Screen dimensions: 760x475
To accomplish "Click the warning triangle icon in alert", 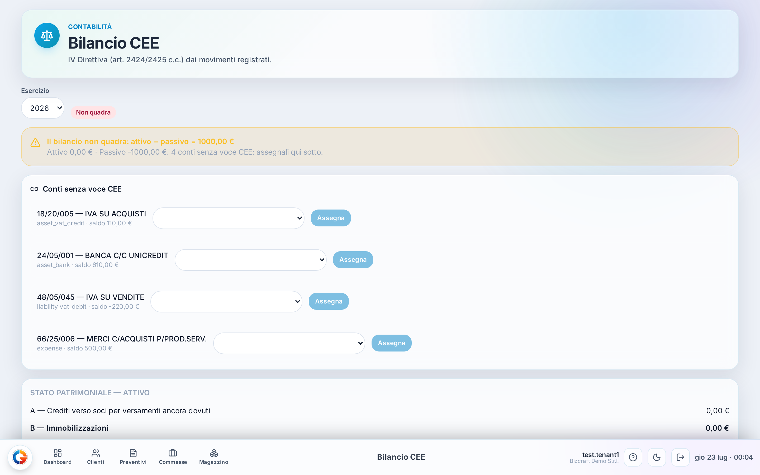I will (x=35, y=142).
